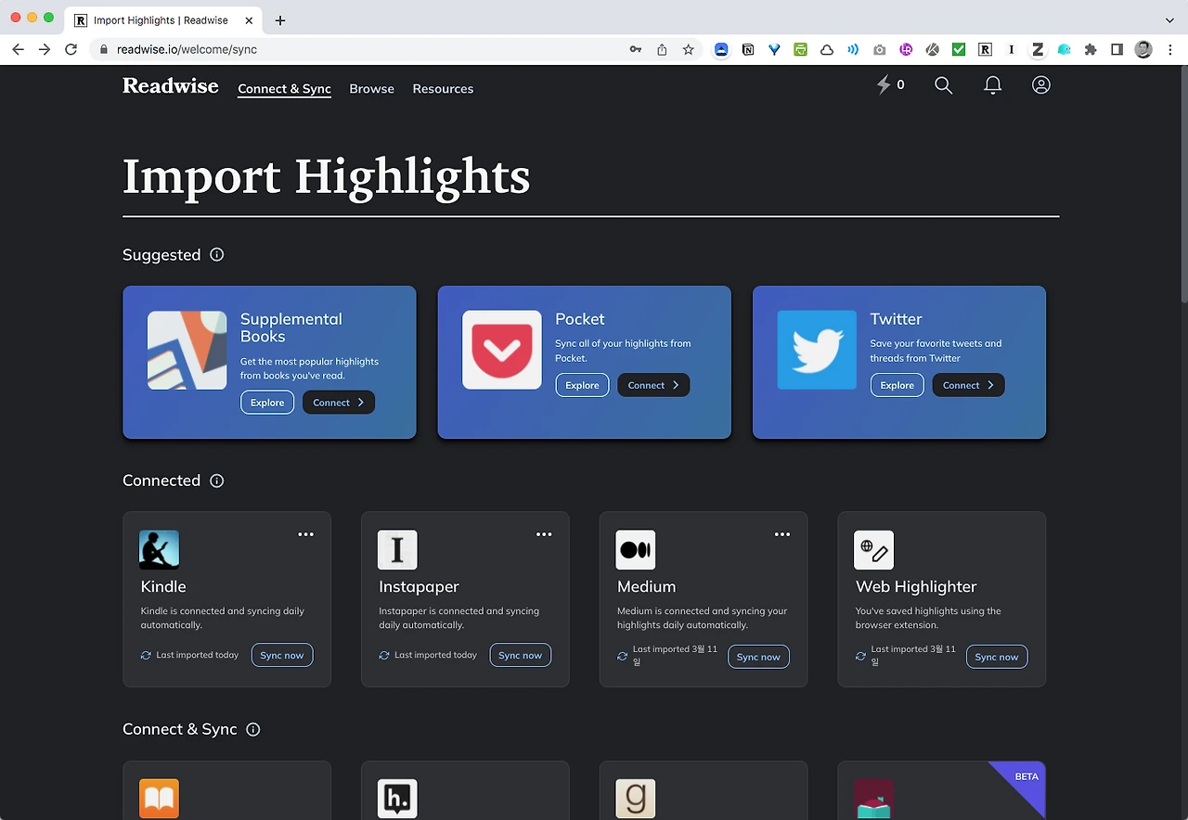Click 'Last imported today' on Kindle card
Viewport: 1188px width, 820px height.
coord(198,655)
